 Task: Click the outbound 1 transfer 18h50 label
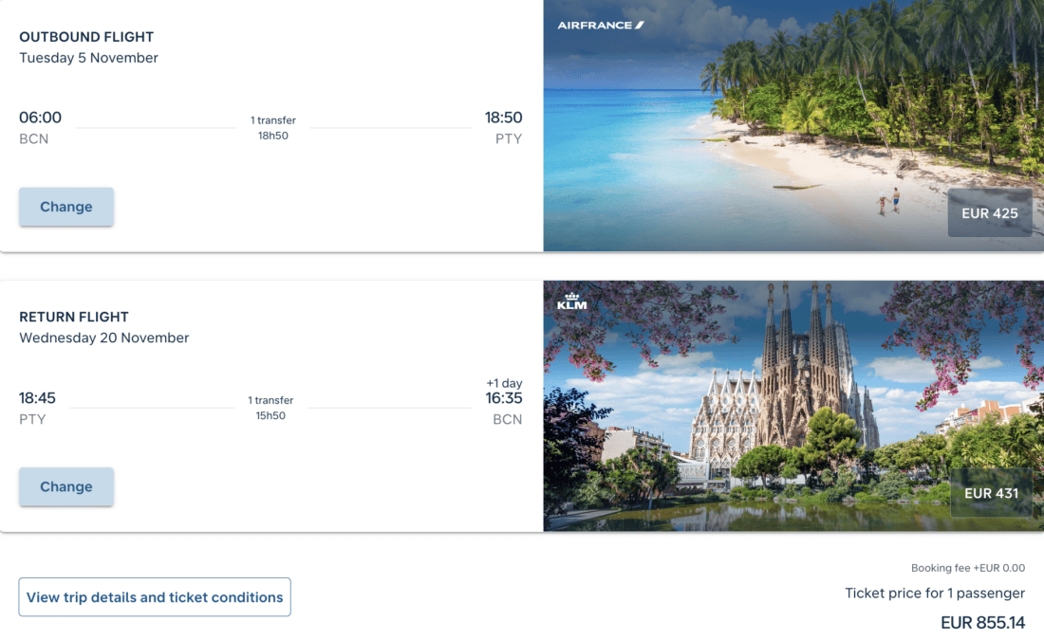(273, 128)
